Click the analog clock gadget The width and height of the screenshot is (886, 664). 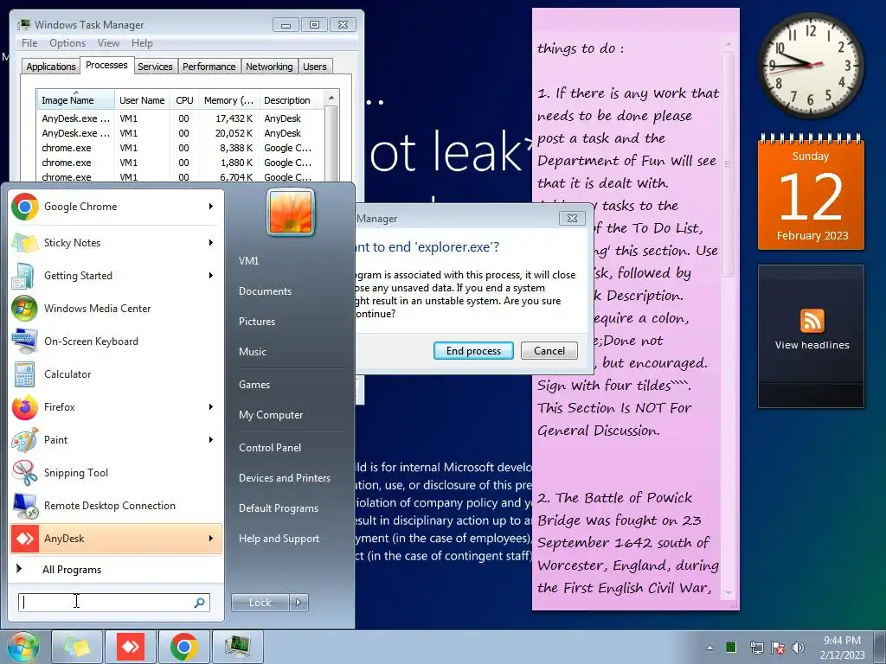810,66
